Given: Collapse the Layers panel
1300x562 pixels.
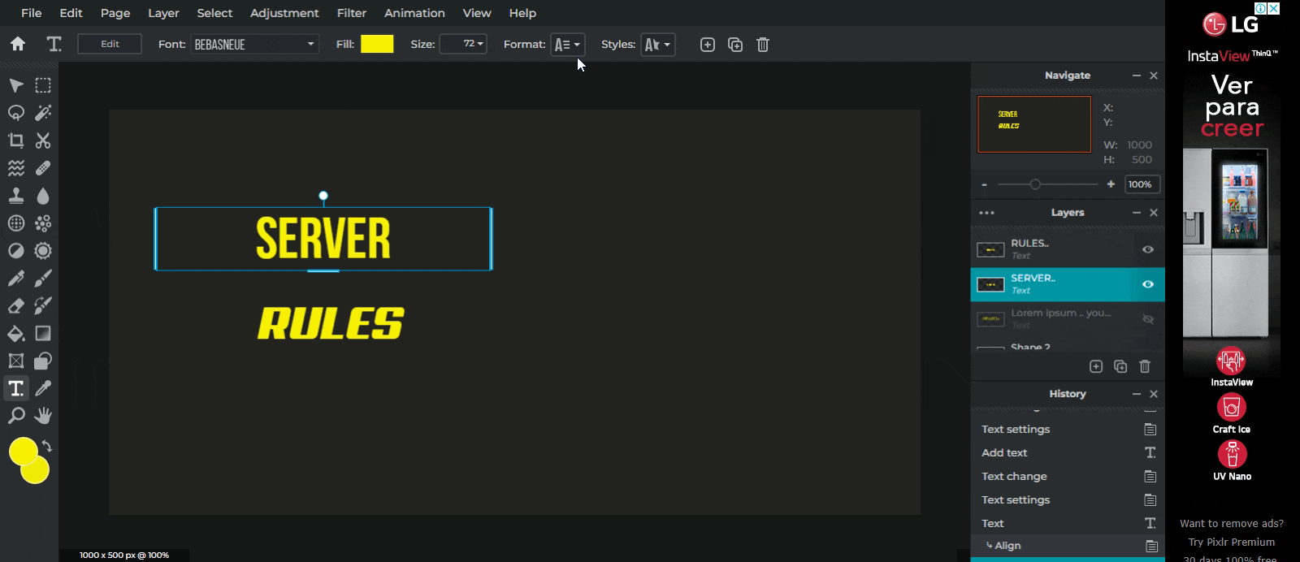Looking at the screenshot, I should point(1137,213).
